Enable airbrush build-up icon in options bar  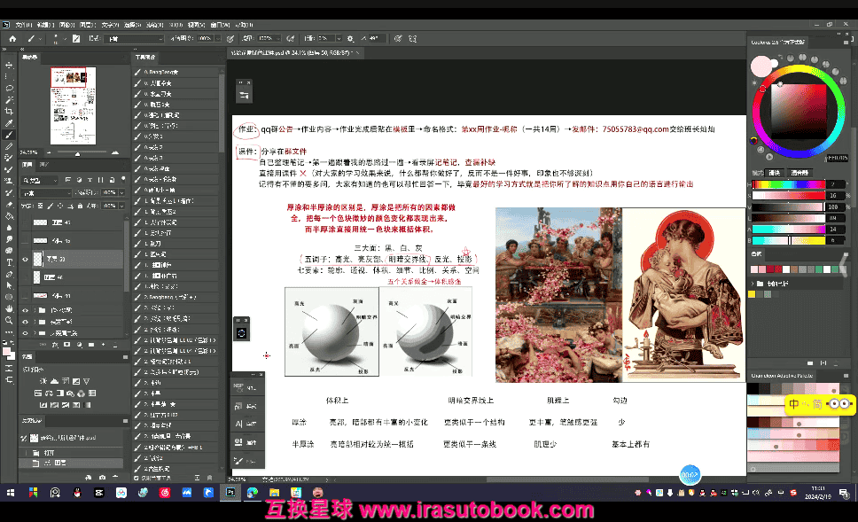291,38
